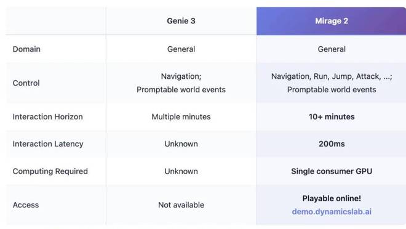Click the Domain row label

[26, 49]
